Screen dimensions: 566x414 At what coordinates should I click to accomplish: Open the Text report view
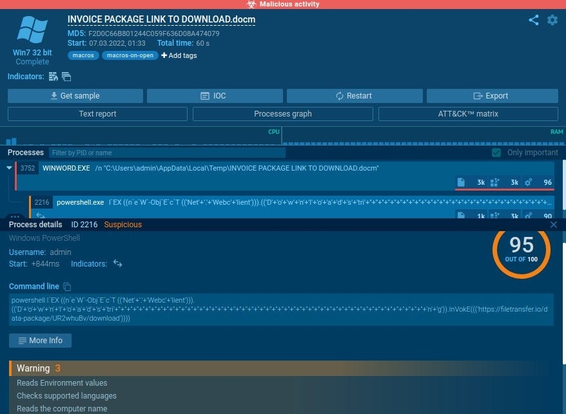[x=97, y=114]
